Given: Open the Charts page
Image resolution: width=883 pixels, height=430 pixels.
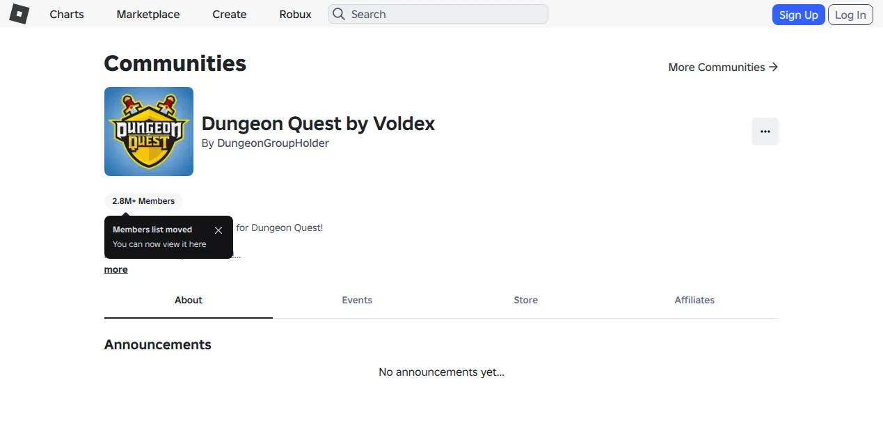Looking at the screenshot, I should coord(67,14).
